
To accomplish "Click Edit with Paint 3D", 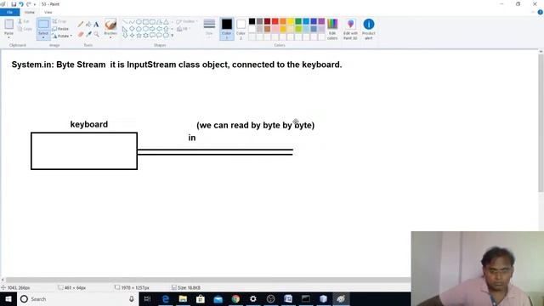I will [x=350, y=29].
